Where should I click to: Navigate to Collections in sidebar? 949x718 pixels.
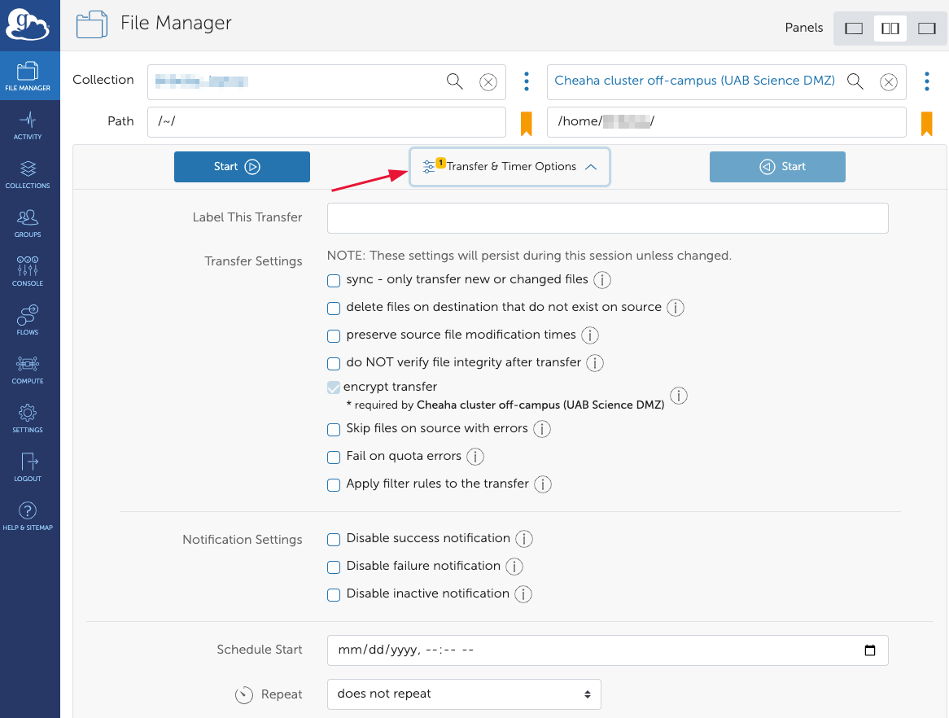point(28,173)
